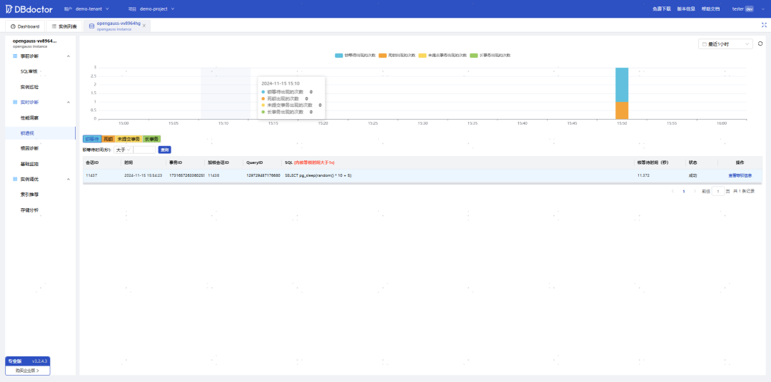Click the 专业版 v3.2.4.3 badge
771x382 pixels.
(x=28, y=361)
